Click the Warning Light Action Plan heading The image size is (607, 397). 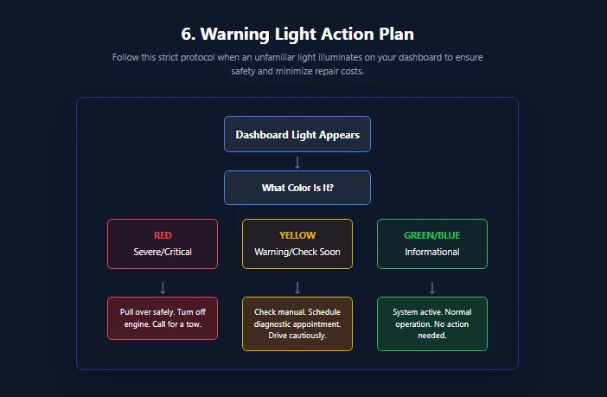click(x=297, y=34)
